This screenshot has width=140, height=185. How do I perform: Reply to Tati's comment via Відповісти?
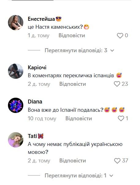click(73, 161)
